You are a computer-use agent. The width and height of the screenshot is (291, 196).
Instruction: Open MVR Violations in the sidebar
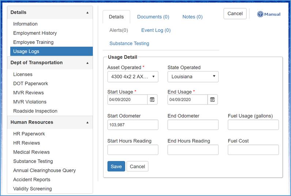coord(30,102)
